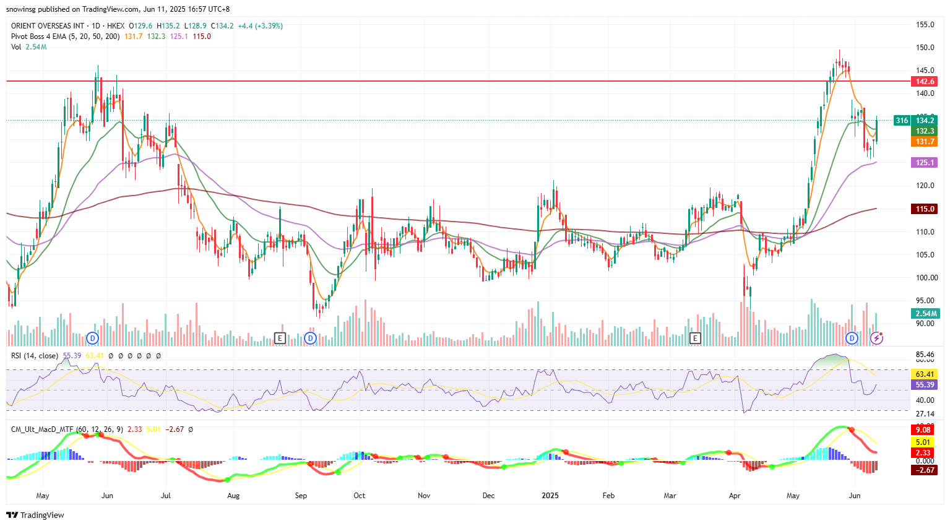Image resolution: width=950 pixels, height=526 pixels.
Task: Click the red horizontal resistance line at 142.6
Action: tap(458, 81)
